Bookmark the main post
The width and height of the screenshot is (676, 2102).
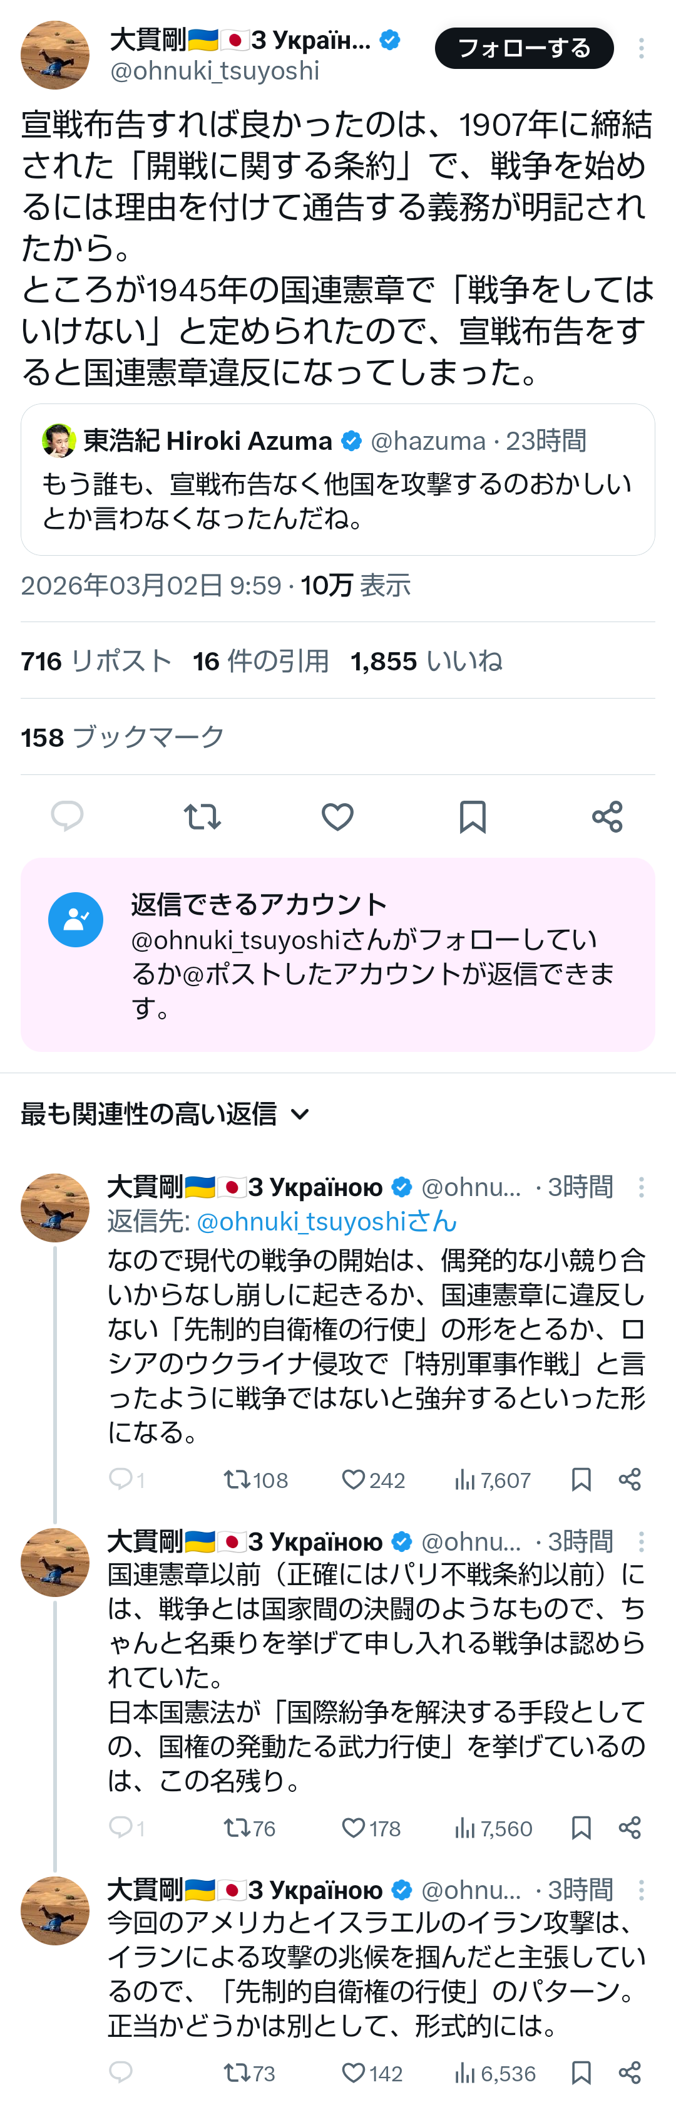tap(472, 816)
